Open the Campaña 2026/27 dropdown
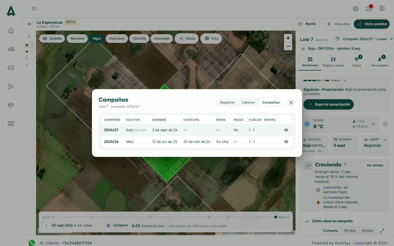The height and width of the screenshot is (246, 394). coord(364,39)
